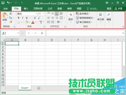Top-align the cell content
Viewport: 126px width, 95px height.
click(x=49, y=13)
